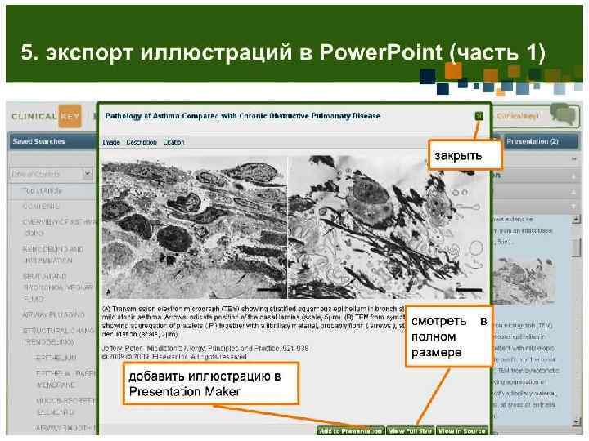
Task: Select MUCUS-SECRETING ELEMENTS outline item
Action: 65,407
